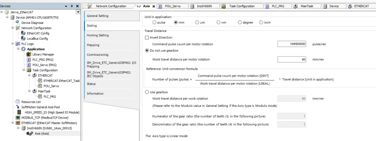Collapse the Network Configuration tree node
Viewport: 376px width, 141px height.
pos(13,28)
